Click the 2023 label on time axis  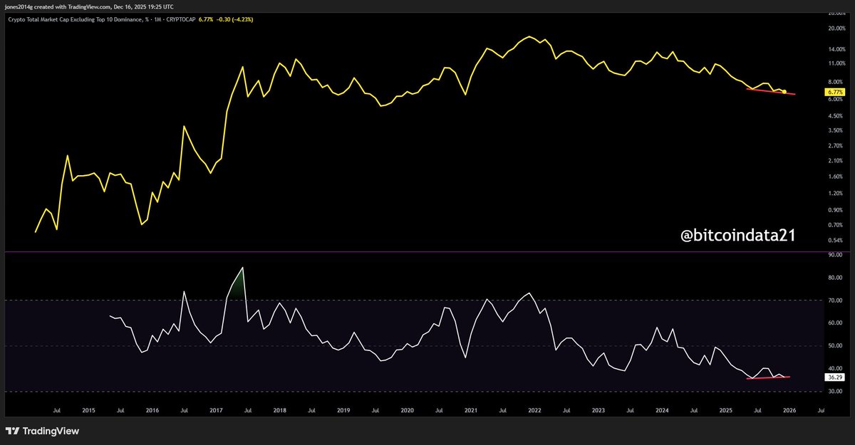pyautogui.click(x=598, y=411)
